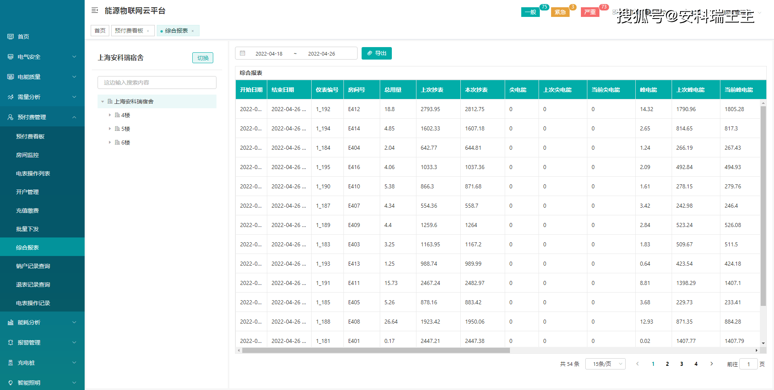Open 电表操作记录 submenu item
The width and height of the screenshot is (774, 390).
click(42, 303)
